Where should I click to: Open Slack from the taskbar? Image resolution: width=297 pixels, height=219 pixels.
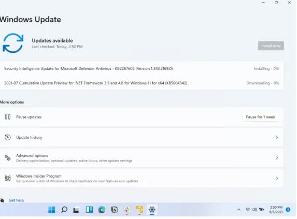tap(127, 210)
